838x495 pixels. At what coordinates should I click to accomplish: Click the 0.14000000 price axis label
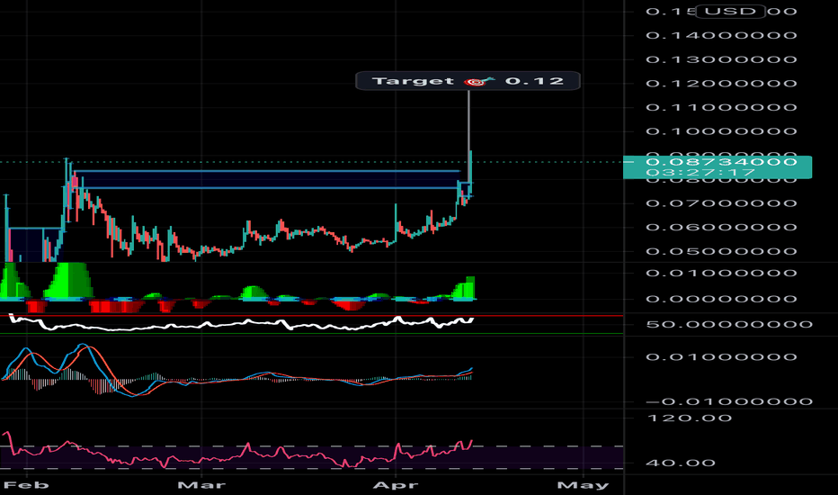click(x=721, y=35)
